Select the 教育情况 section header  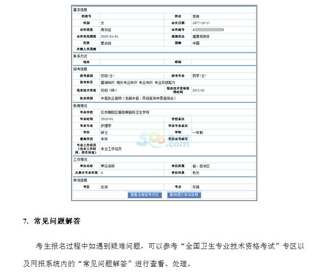[x=80, y=106]
